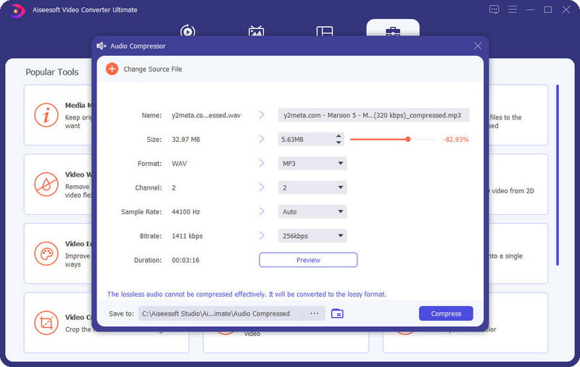Click the Popular Tools heading

[x=52, y=72]
